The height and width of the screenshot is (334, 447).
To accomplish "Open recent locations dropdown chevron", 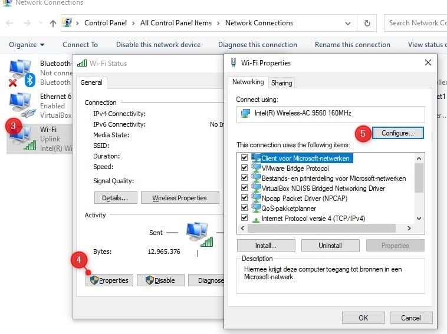I will coord(41,23).
